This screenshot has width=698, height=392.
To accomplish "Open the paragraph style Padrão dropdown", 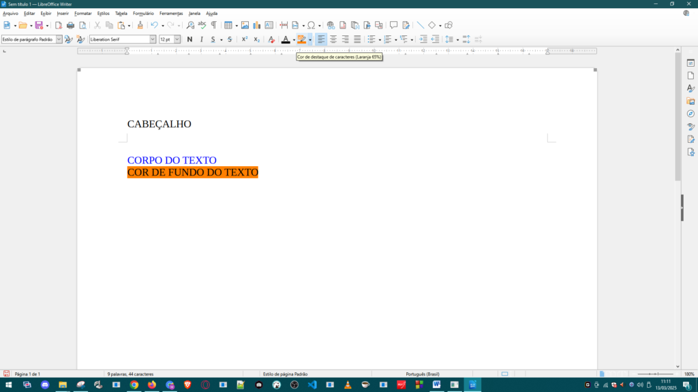I will point(59,39).
